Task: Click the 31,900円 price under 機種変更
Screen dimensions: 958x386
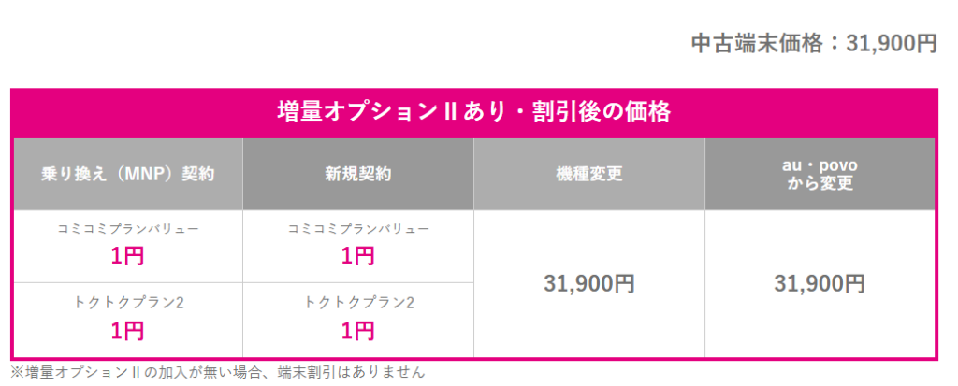Action: tap(589, 283)
